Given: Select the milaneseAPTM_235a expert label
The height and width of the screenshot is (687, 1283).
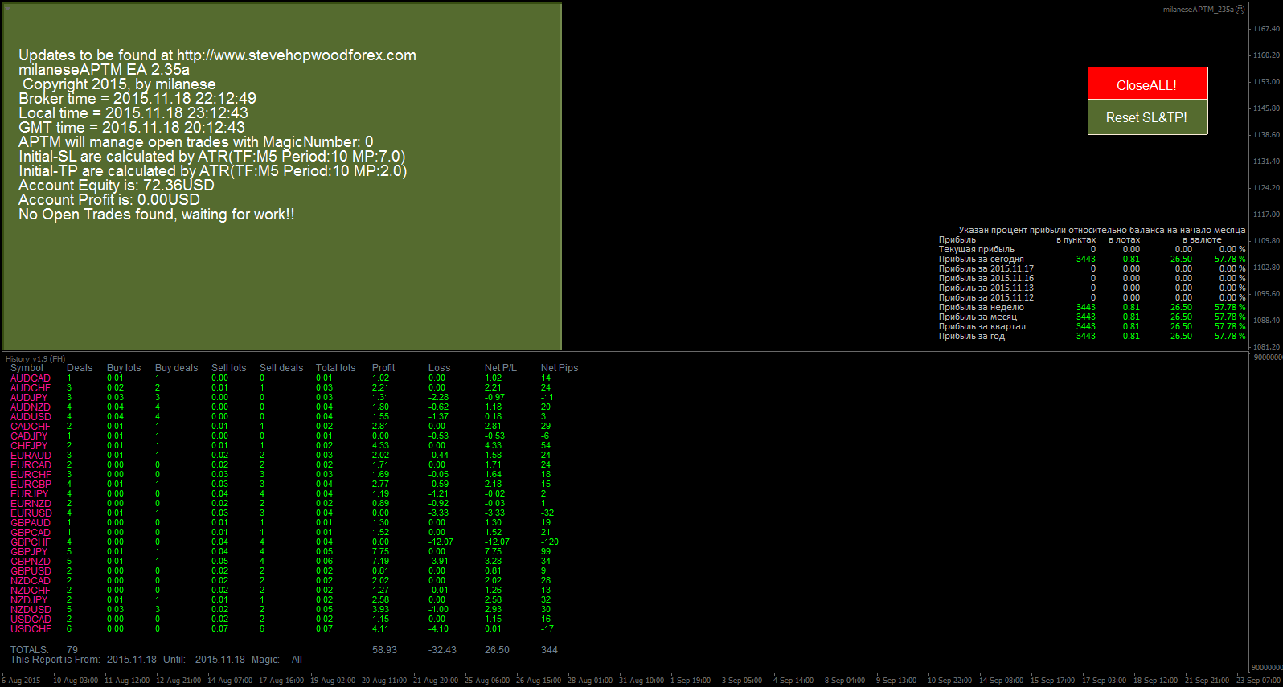Looking at the screenshot, I should (1198, 10).
